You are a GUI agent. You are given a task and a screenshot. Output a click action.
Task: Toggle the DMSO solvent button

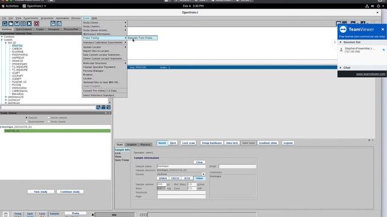[163, 178]
